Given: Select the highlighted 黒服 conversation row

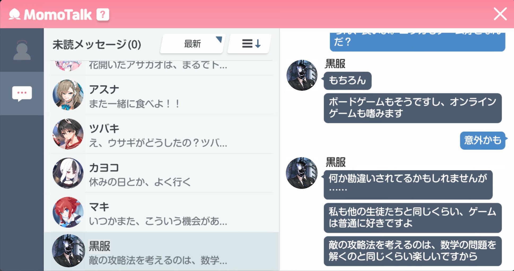Looking at the screenshot, I should (x=162, y=251).
